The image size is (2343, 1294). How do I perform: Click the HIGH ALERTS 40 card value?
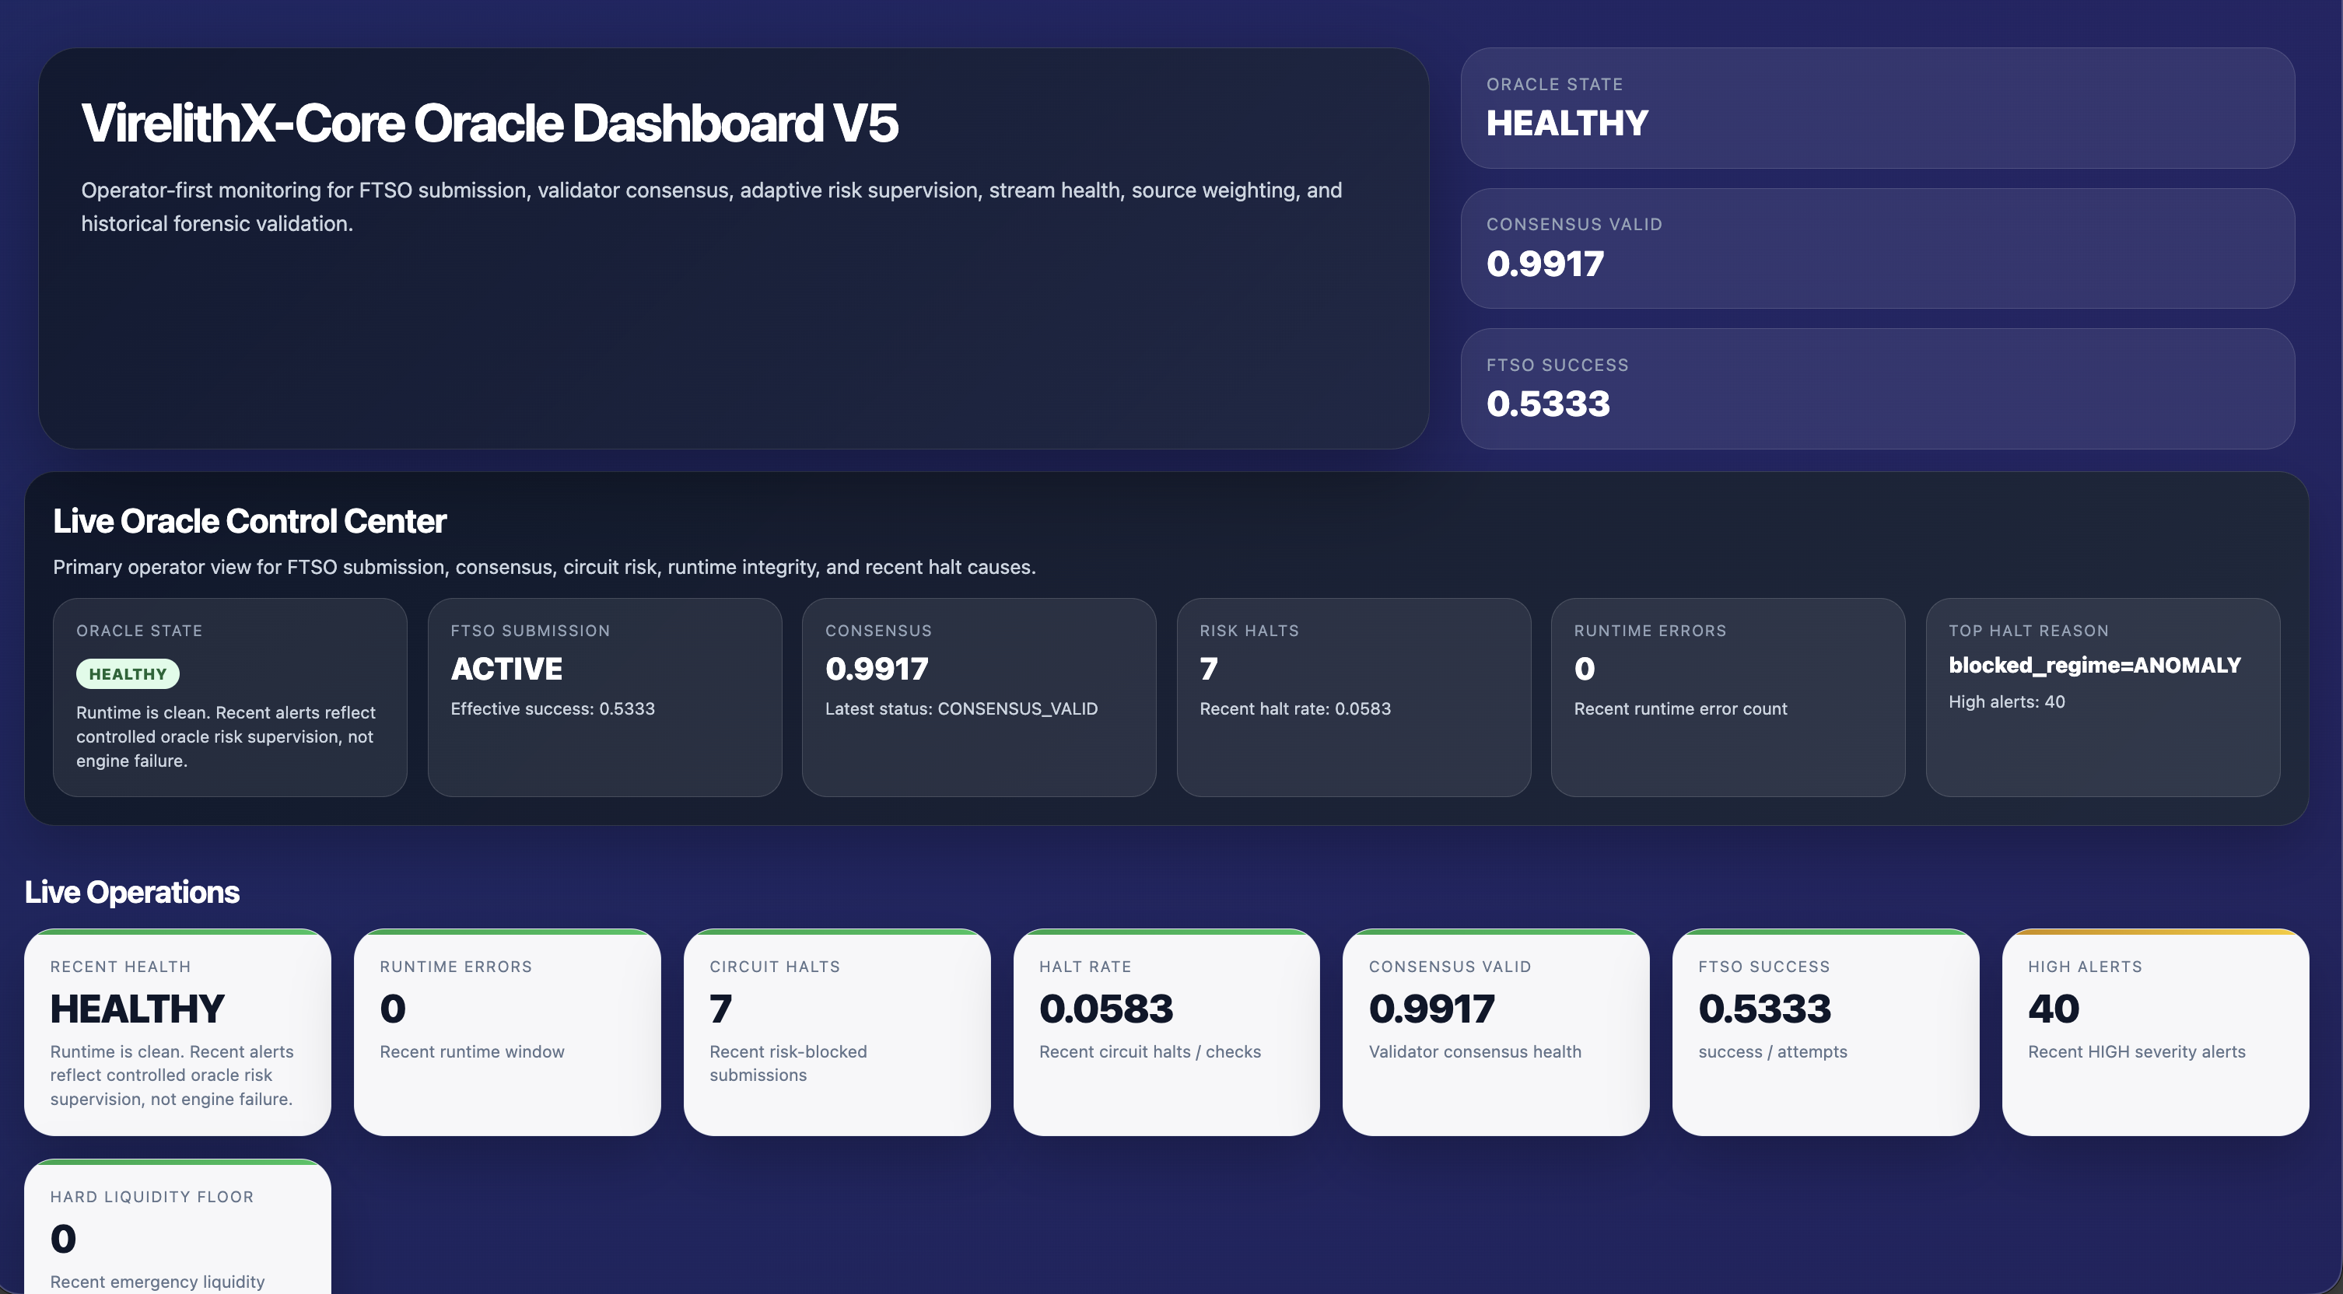[2053, 1009]
